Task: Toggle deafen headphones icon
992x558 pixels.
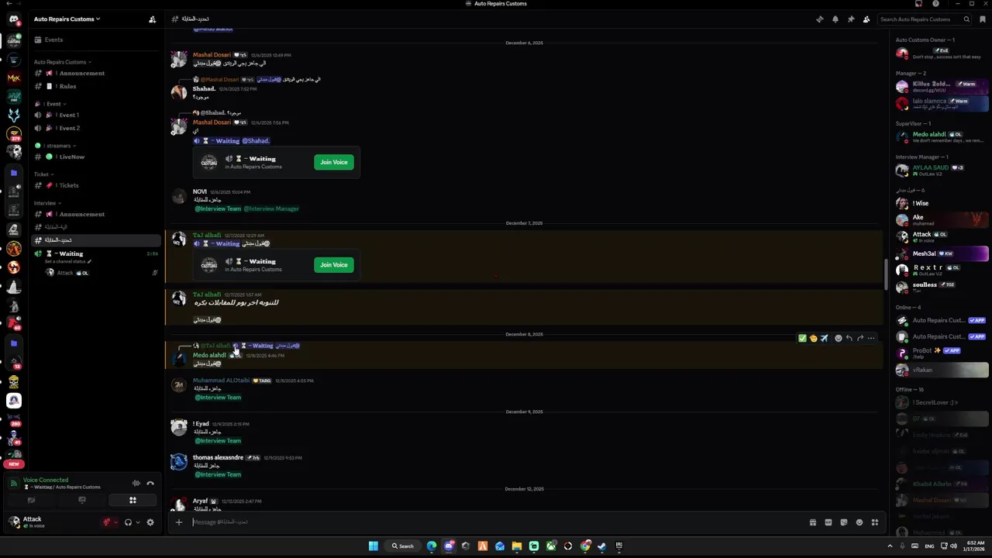Action: coord(128,522)
